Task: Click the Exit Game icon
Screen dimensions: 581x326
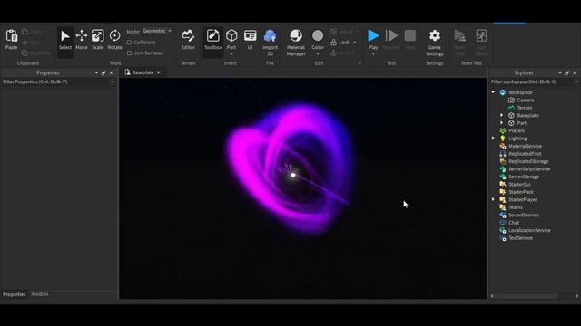Action: tap(481, 36)
